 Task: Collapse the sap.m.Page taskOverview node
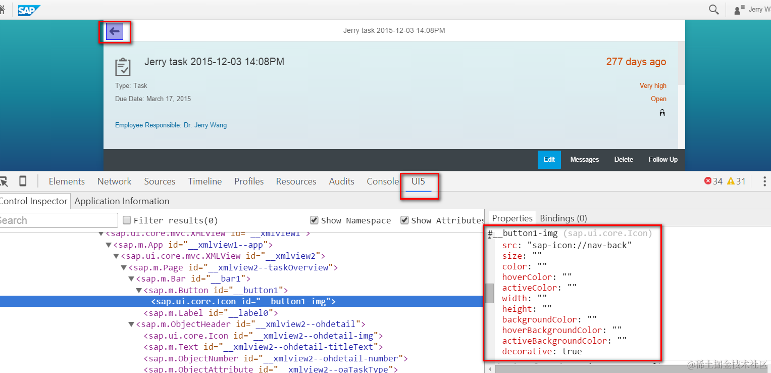[x=124, y=268]
